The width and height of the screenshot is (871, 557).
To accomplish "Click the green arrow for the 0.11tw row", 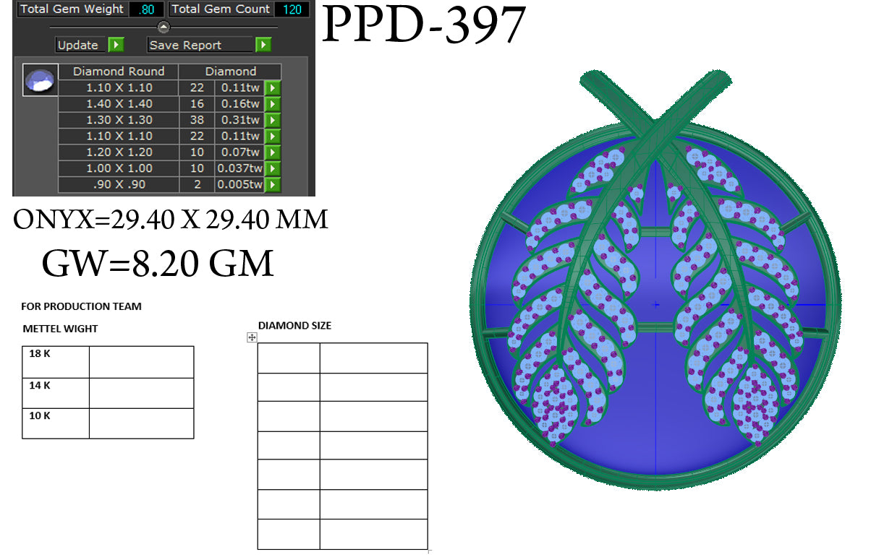I will tap(271, 87).
